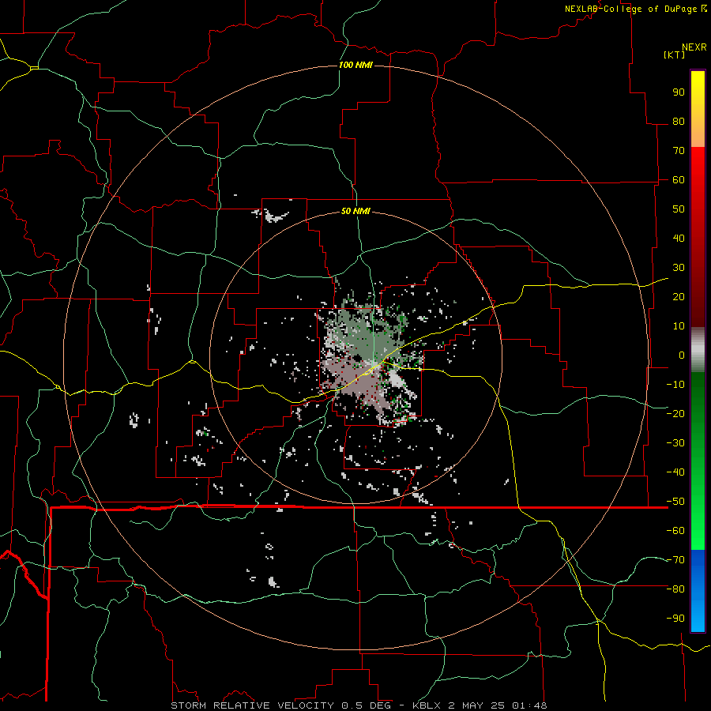Click the 70 kt value on the scale

[x=679, y=151]
